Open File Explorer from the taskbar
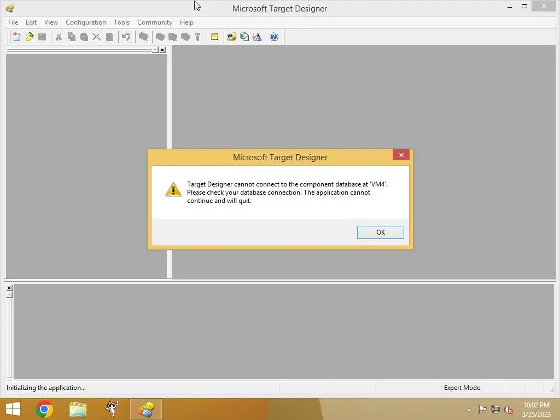Screen dimensions: 560x420 [78, 409]
